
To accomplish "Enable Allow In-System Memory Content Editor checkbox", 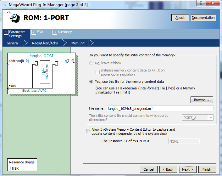I will (88, 131).
